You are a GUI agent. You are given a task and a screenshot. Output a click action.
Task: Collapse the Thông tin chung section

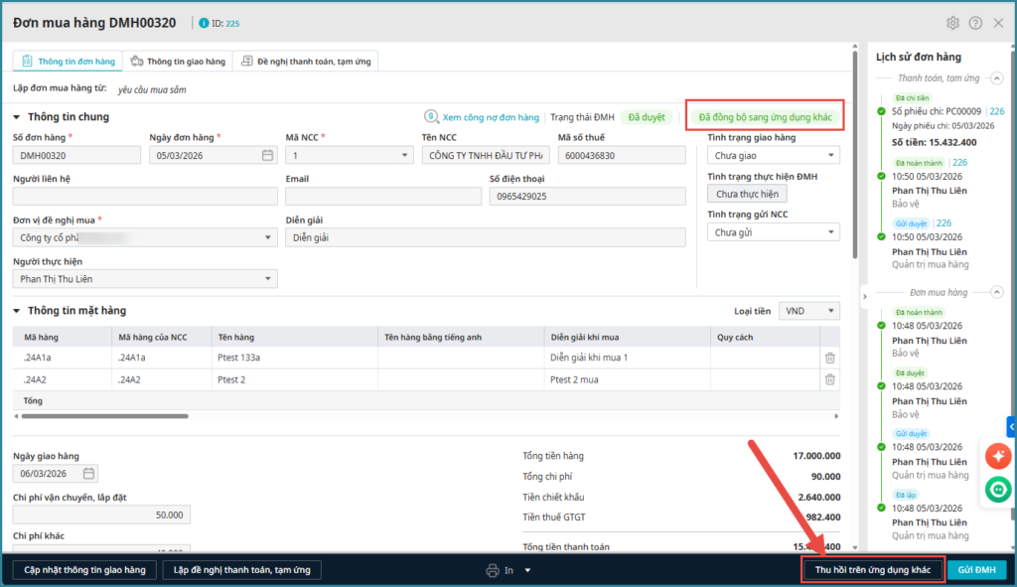click(17, 117)
